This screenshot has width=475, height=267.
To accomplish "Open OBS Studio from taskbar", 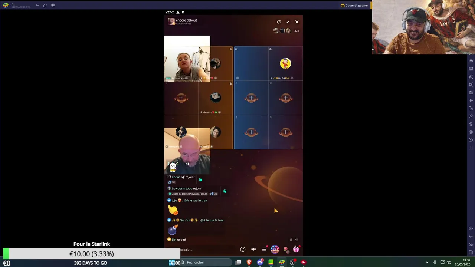I will coord(293,263).
